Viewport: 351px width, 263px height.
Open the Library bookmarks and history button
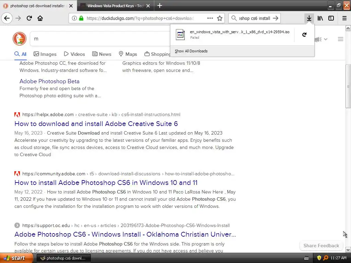coord(320,18)
